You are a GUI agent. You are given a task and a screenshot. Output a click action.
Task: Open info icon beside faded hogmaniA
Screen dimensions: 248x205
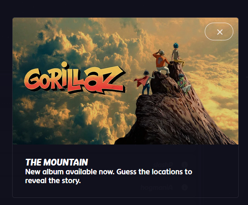184,187
